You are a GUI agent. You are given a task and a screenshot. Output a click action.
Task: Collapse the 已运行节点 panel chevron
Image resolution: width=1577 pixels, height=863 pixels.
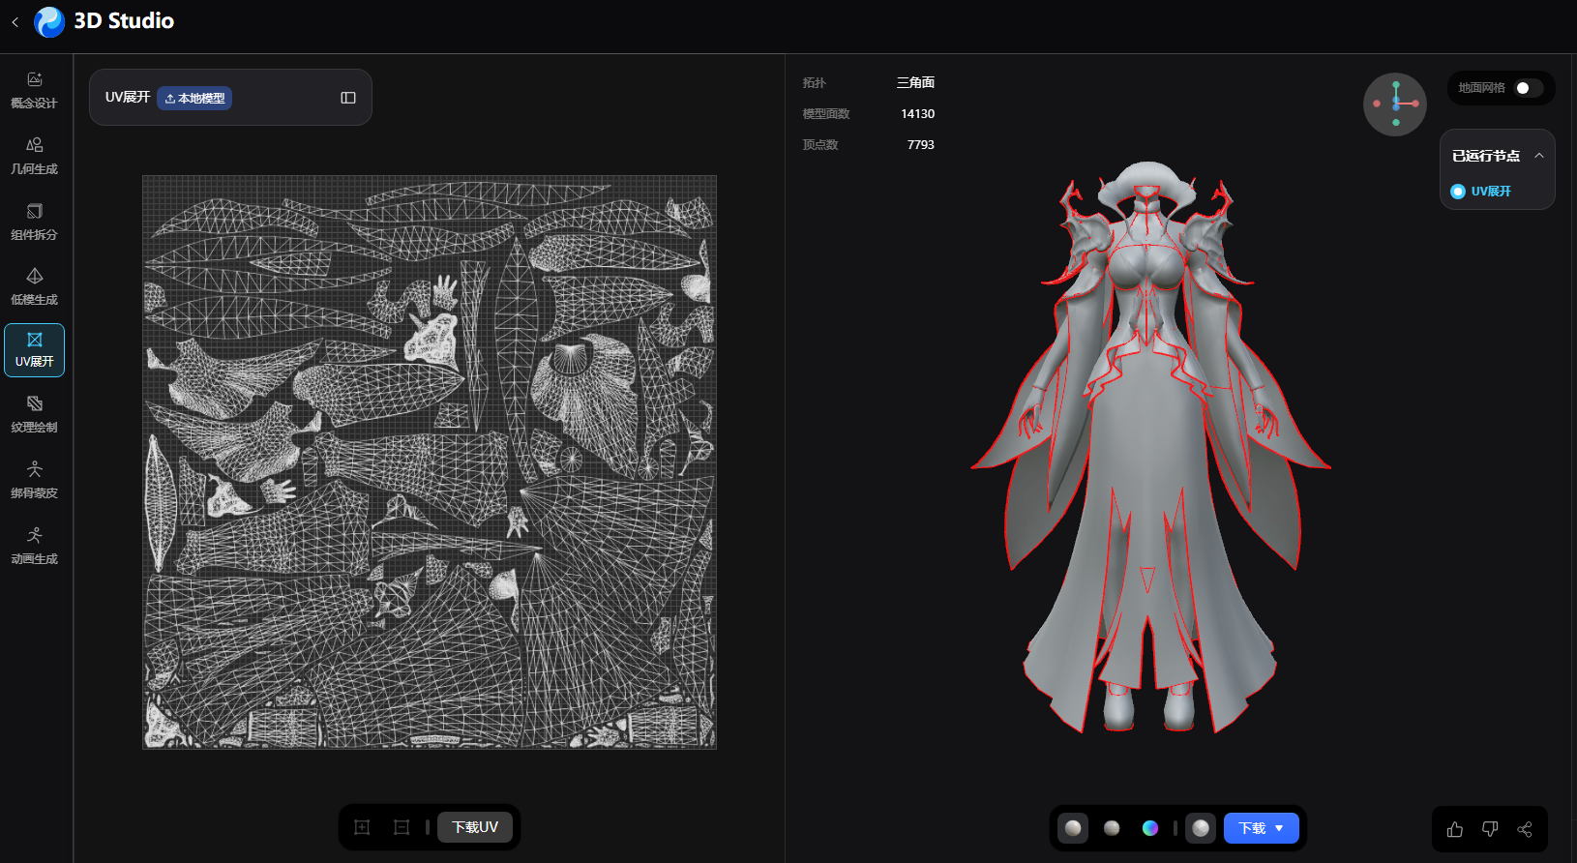(1539, 156)
